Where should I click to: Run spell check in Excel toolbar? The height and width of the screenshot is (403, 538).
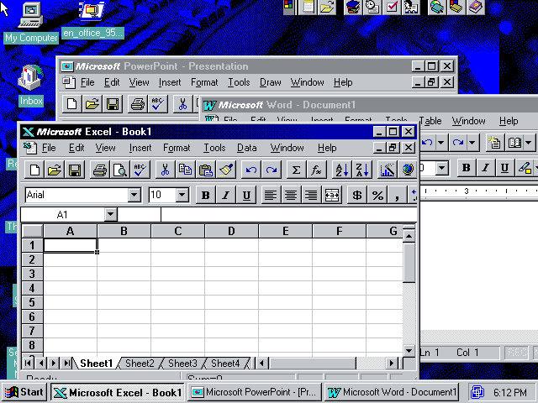point(140,170)
